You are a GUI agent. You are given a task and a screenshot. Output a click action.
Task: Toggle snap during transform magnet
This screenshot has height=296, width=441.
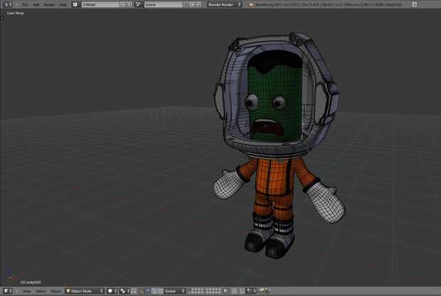[242, 291]
